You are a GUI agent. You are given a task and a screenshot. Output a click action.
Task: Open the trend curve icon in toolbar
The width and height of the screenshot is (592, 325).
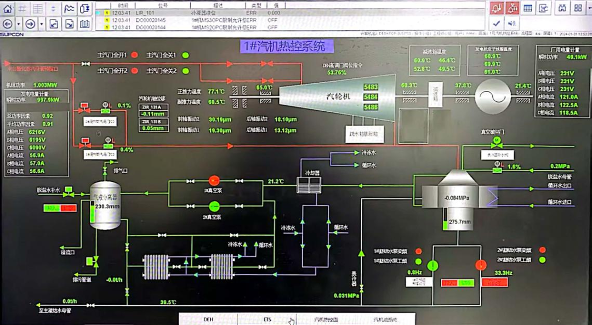[70, 9]
